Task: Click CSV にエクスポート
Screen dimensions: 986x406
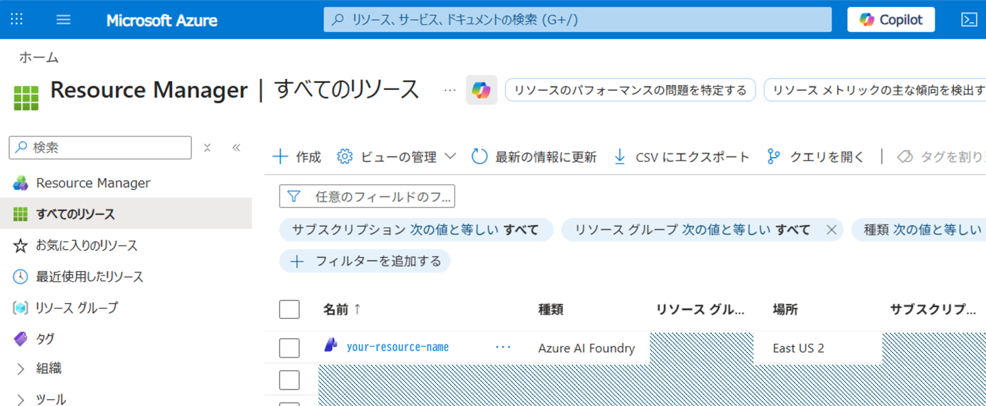Action: click(x=682, y=157)
